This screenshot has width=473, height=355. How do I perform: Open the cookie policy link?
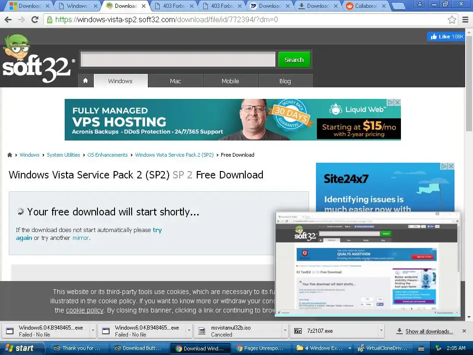pos(85,310)
